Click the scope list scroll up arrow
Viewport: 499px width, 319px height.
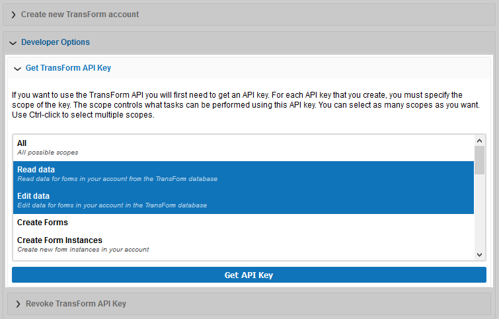[x=480, y=141]
